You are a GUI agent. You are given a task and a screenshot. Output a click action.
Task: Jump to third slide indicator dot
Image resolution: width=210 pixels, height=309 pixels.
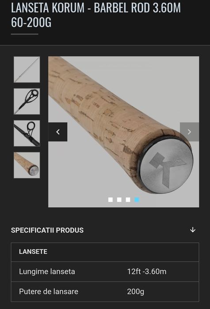[128, 200]
